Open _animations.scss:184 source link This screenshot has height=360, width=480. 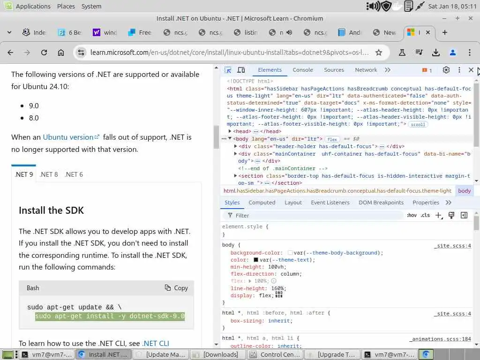click(x=440, y=339)
